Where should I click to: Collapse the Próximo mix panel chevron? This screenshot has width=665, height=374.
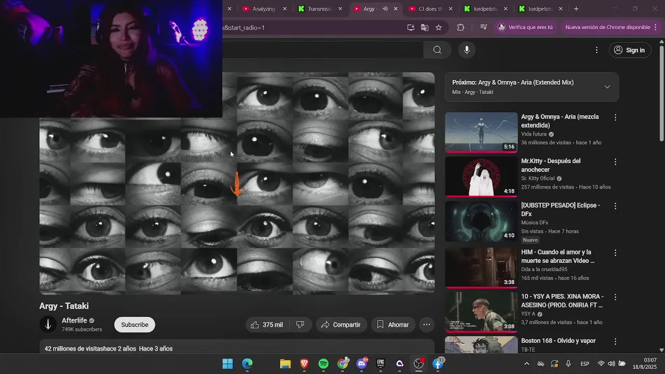click(607, 87)
